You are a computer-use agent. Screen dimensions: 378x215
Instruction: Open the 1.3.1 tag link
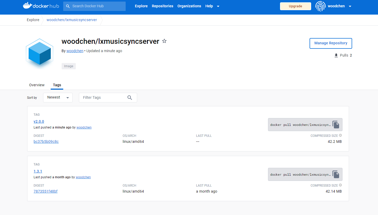pyautogui.click(x=38, y=171)
